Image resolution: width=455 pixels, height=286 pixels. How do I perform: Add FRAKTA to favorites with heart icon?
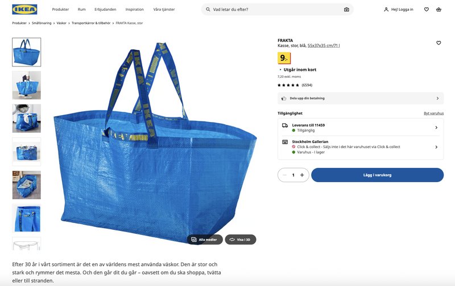pyautogui.click(x=439, y=43)
